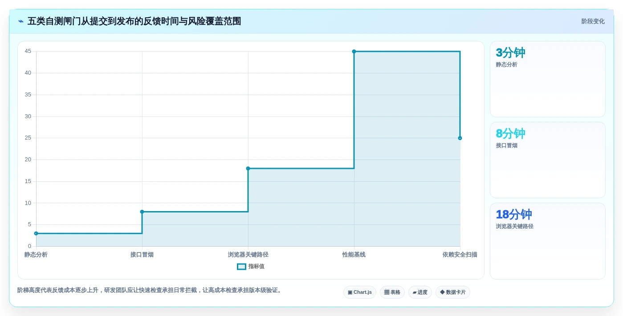Click the 8分钟 value text
The width and height of the screenshot is (623, 316).
[x=511, y=133]
